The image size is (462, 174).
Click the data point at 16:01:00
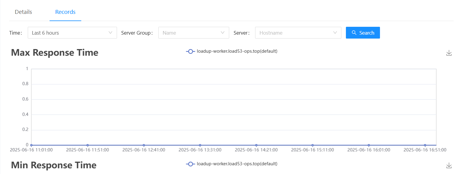point(369,145)
